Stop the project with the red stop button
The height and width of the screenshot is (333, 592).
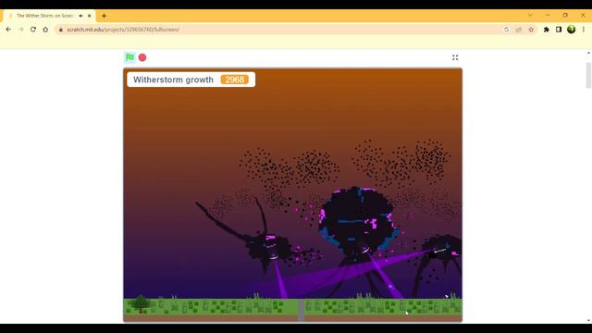click(x=142, y=57)
